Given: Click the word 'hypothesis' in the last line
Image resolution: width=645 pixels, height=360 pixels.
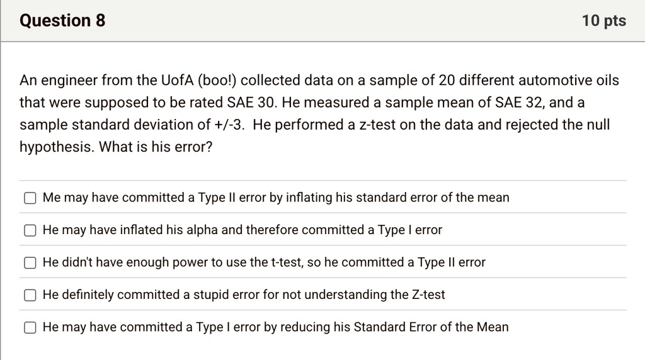Looking at the screenshot, I should (x=57, y=147).
